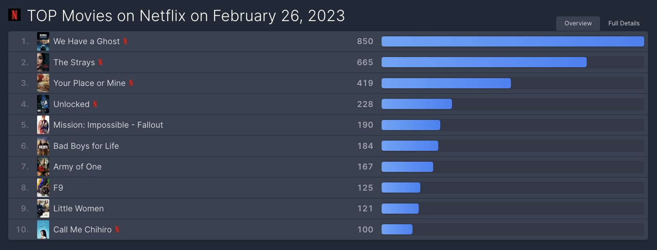Click the Your Place or Mine title
Screen dimensions: 657x250
[89, 83]
